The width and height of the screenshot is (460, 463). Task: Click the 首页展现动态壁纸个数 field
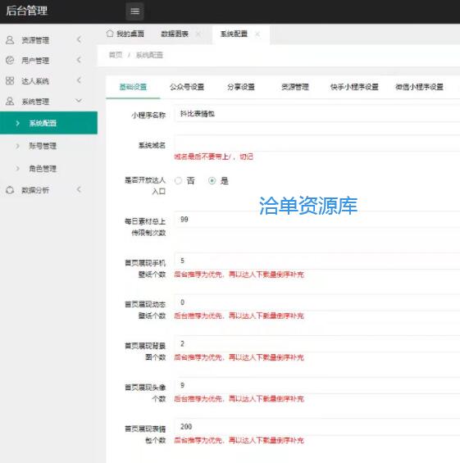317,302
